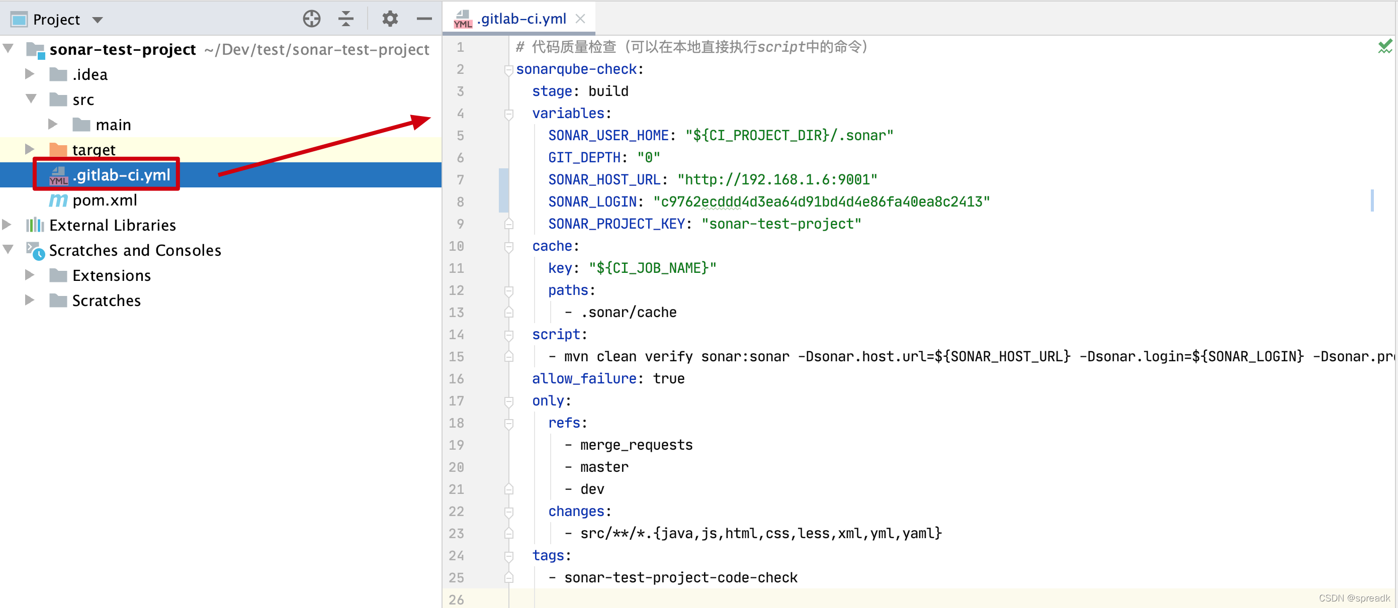
Task: Close the .gitlab-ci.yml tab
Action: pos(580,19)
